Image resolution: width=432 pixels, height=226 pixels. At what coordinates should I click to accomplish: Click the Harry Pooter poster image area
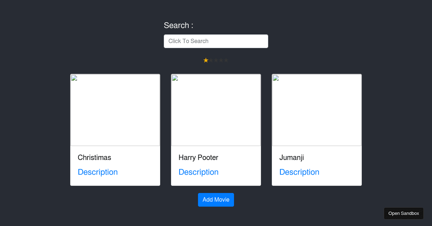click(x=216, y=110)
